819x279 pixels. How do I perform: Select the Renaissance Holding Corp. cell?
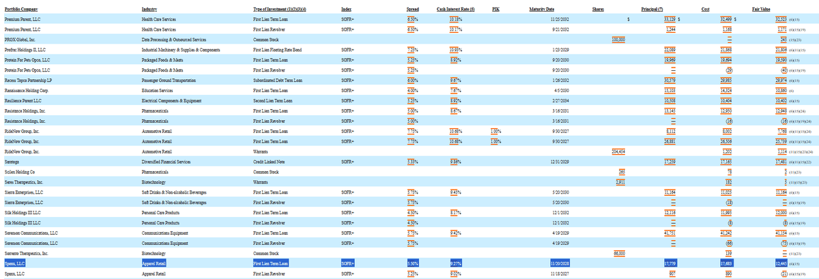pos(26,89)
